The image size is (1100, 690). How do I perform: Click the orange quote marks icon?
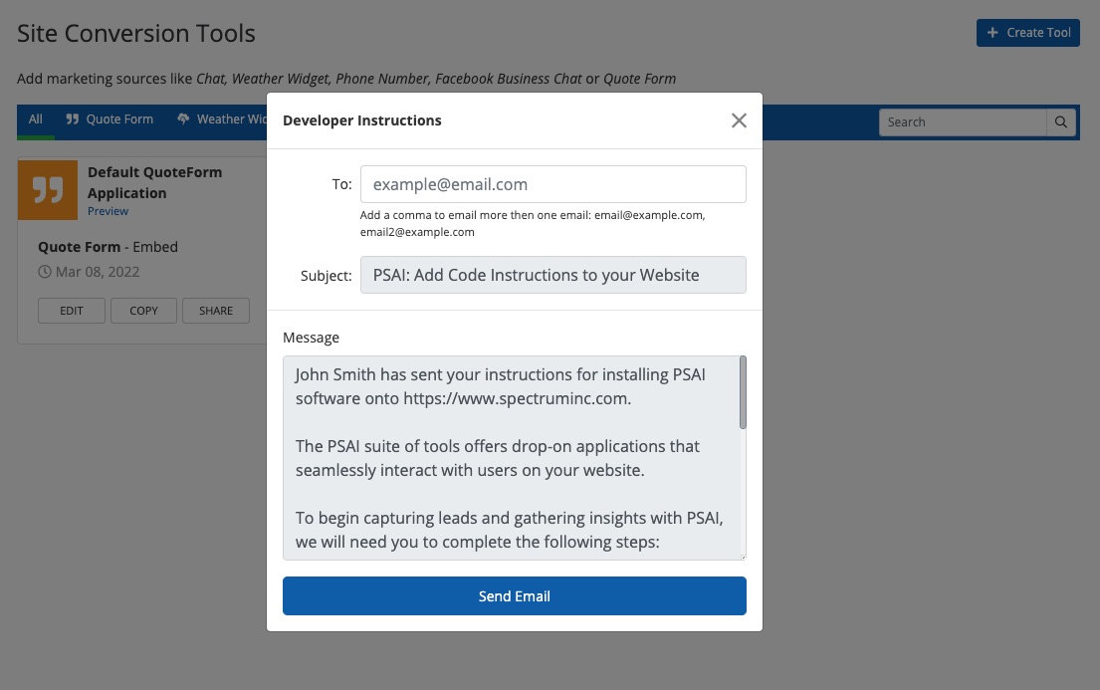[x=47, y=190]
